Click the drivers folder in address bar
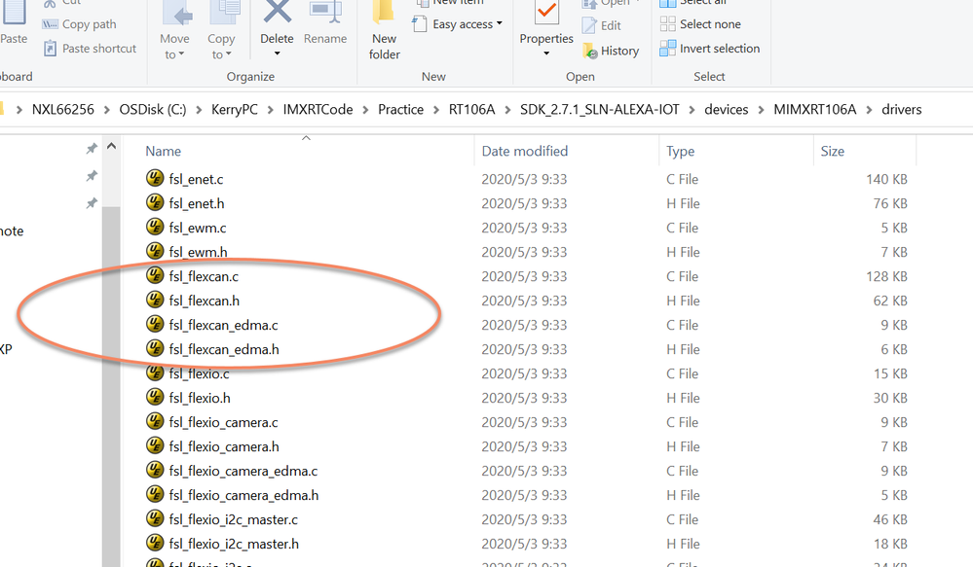This screenshot has height=567, width=973. (x=902, y=110)
